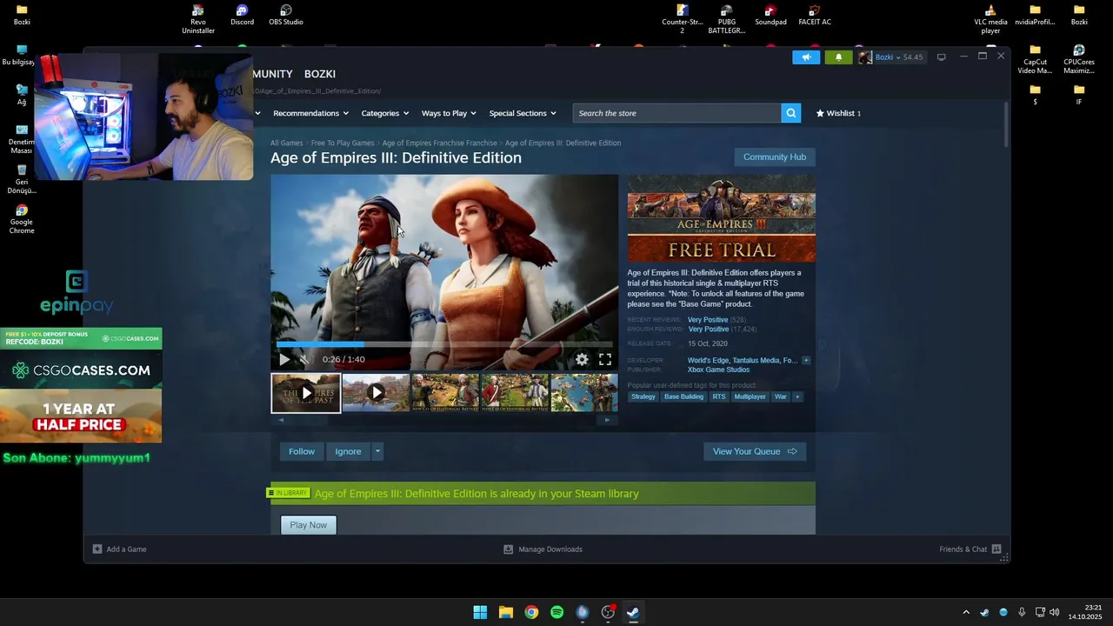
Task: Toggle fullscreen on the trailer
Action: click(605, 359)
